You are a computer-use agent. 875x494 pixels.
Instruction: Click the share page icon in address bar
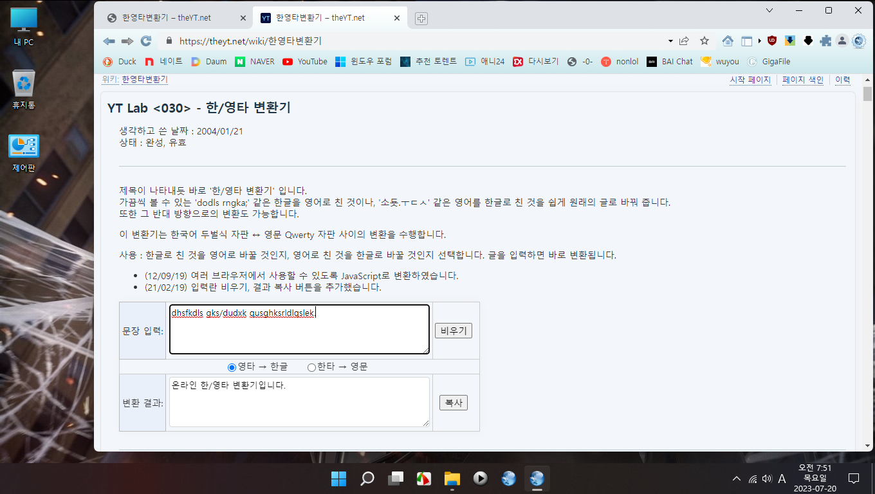684,41
